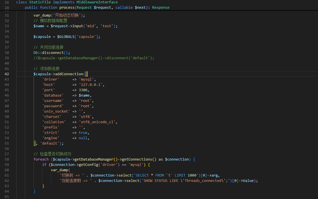This screenshot has height=199, width=318.
Task: Click the comment '// 关闭当前连接'
Action: click(x=48, y=47)
